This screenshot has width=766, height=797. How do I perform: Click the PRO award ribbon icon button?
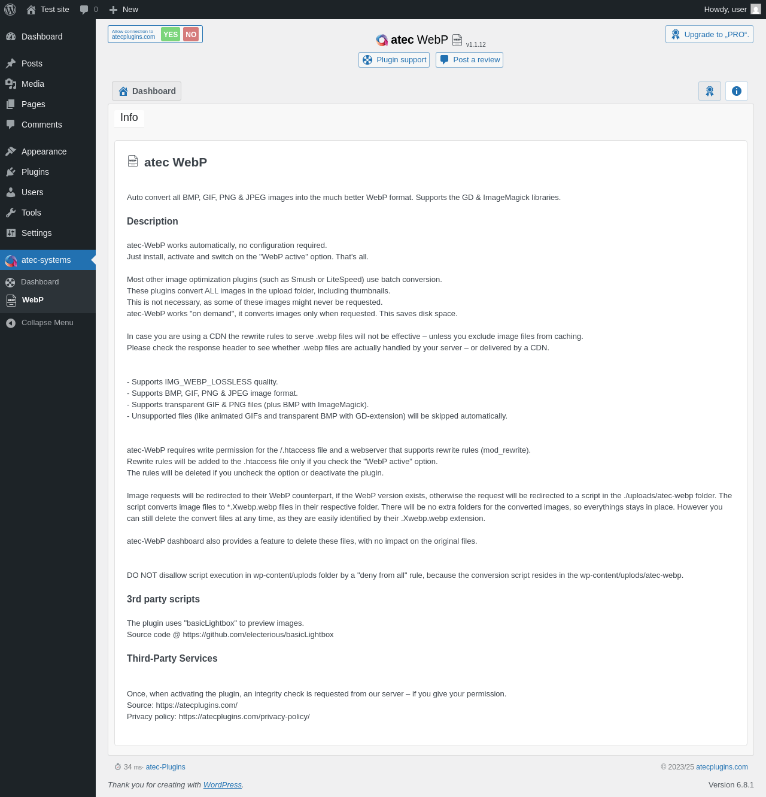(710, 91)
